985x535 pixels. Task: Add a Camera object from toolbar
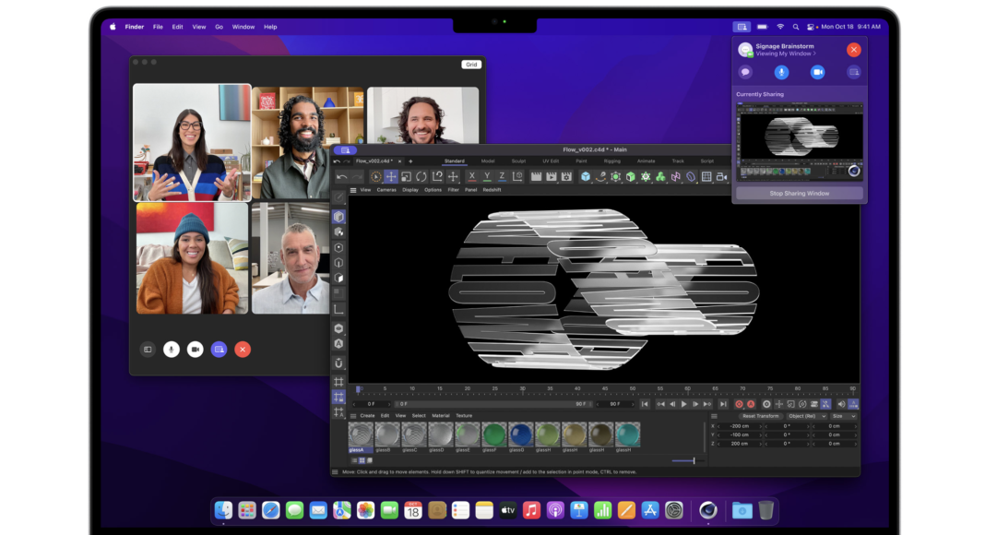(722, 177)
